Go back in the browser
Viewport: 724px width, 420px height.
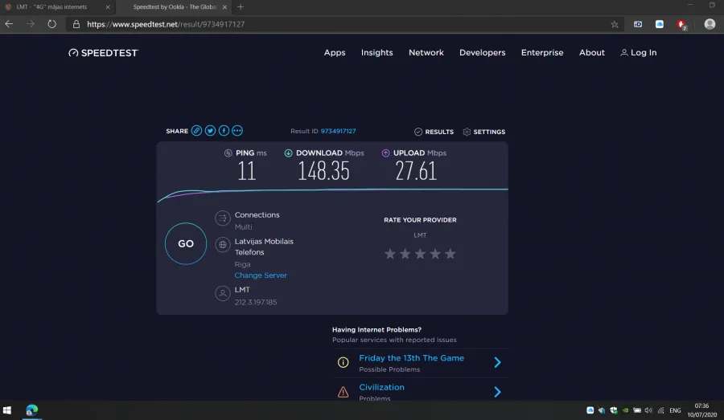pos(9,24)
